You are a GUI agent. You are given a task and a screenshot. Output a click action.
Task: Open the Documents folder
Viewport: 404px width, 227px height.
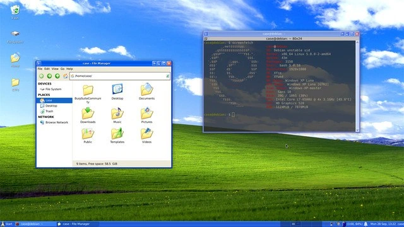[x=147, y=91]
